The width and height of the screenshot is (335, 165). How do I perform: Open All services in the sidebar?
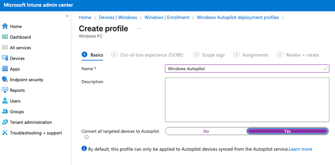pyautogui.click(x=20, y=48)
